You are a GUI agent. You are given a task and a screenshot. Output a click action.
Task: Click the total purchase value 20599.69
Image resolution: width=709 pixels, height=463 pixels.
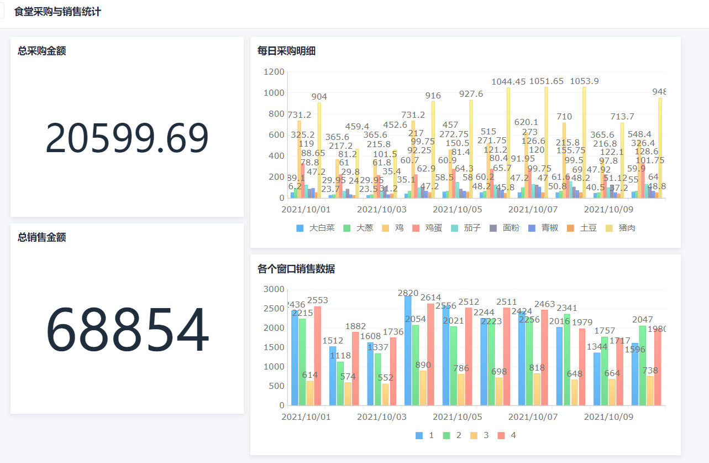(x=127, y=138)
